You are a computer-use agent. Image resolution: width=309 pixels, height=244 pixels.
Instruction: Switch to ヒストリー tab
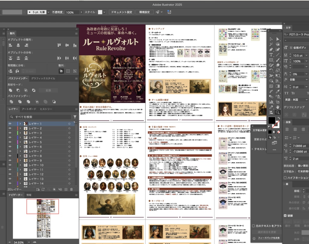(x=46, y=109)
